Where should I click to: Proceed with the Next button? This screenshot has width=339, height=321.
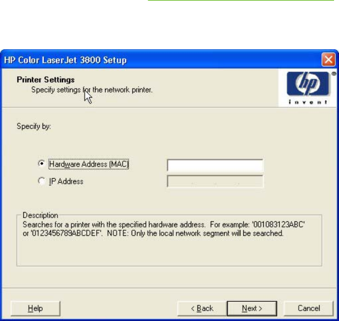252,308
